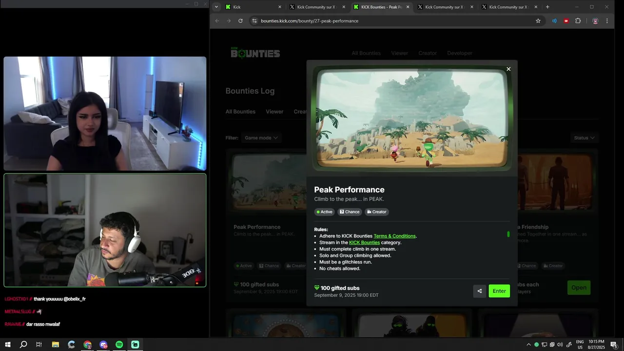Reload the bounties page
Viewport: 624px width, 351px height.
click(240, 21)
